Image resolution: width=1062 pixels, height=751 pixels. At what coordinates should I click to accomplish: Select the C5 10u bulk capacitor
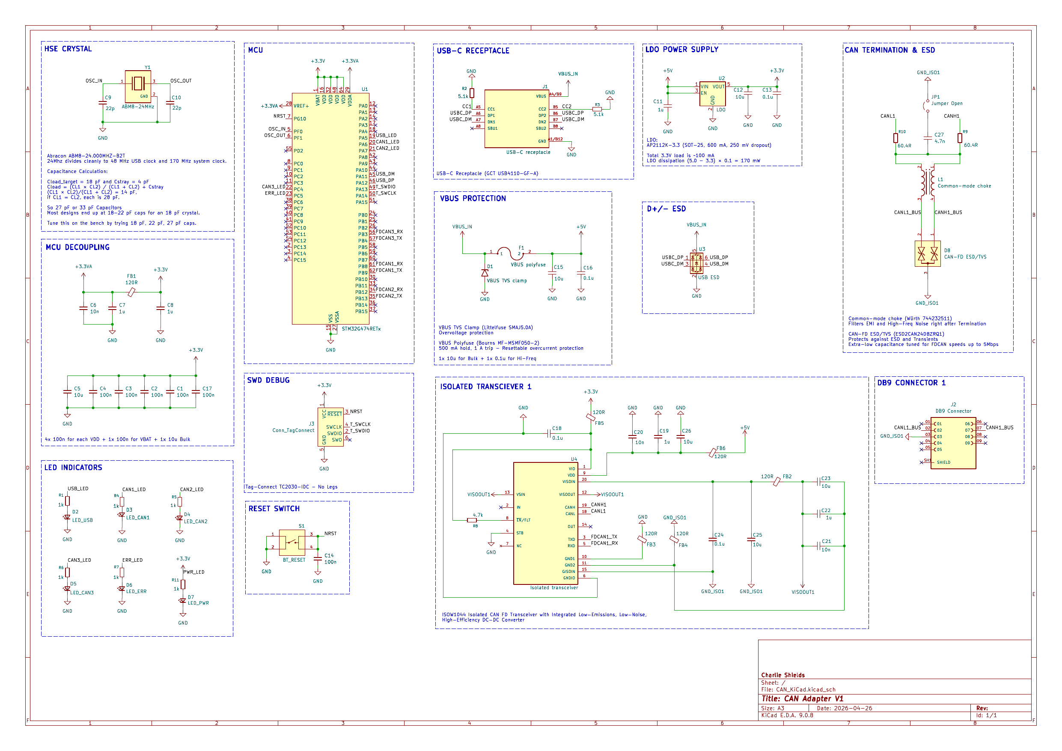[x=67, y=391]
